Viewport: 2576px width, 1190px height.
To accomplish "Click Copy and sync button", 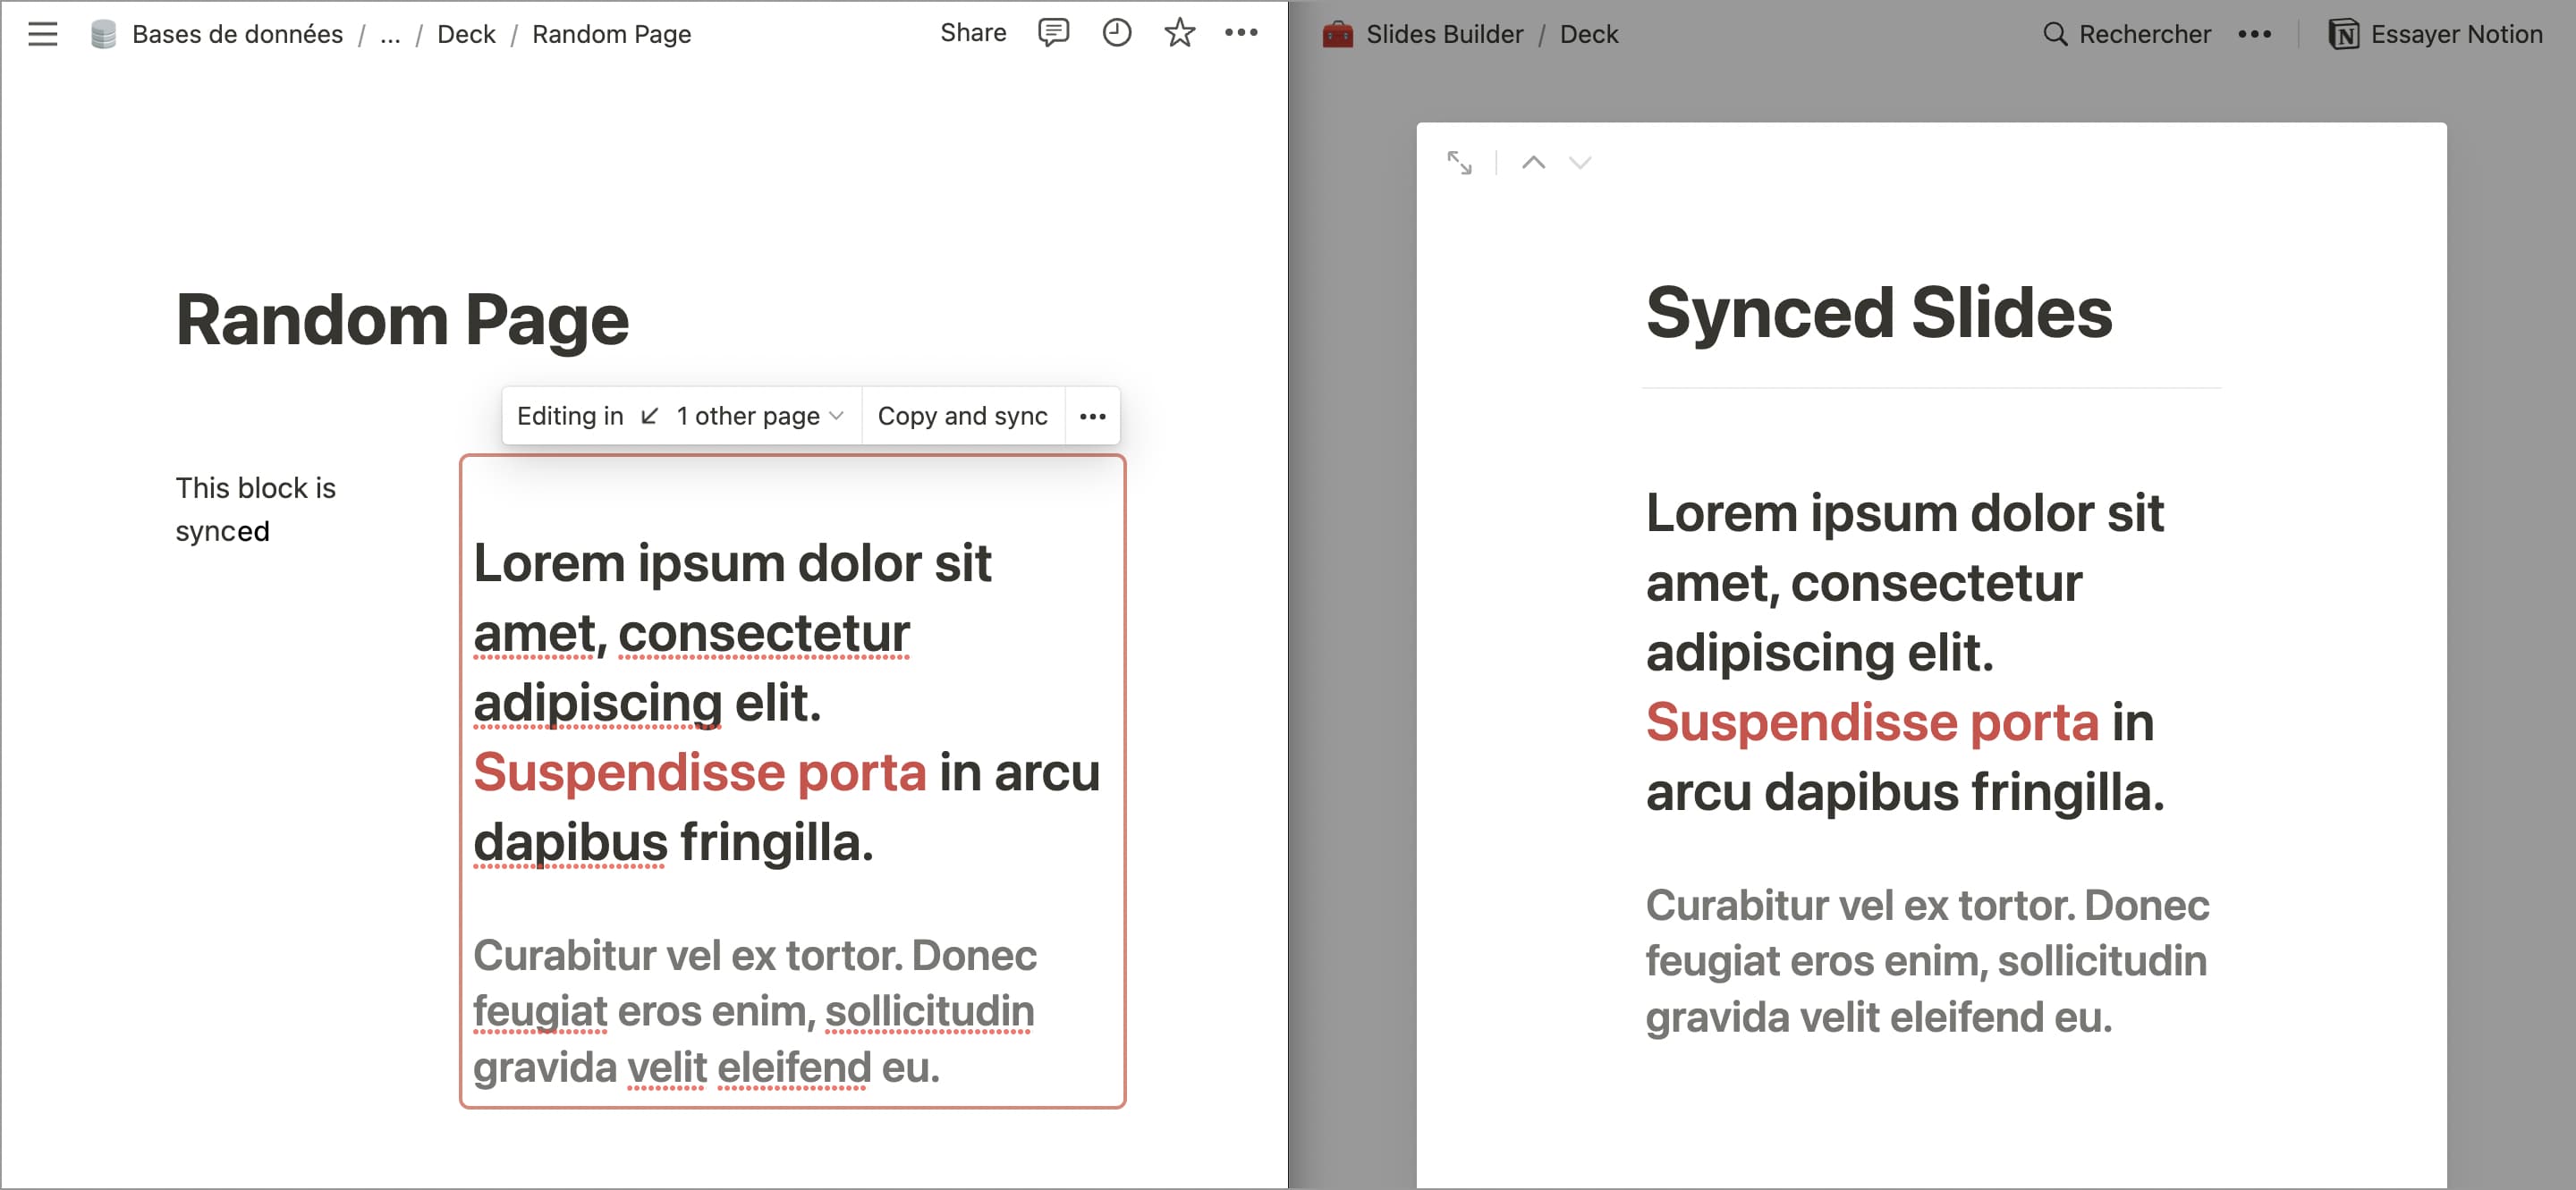I will point(962,416).
